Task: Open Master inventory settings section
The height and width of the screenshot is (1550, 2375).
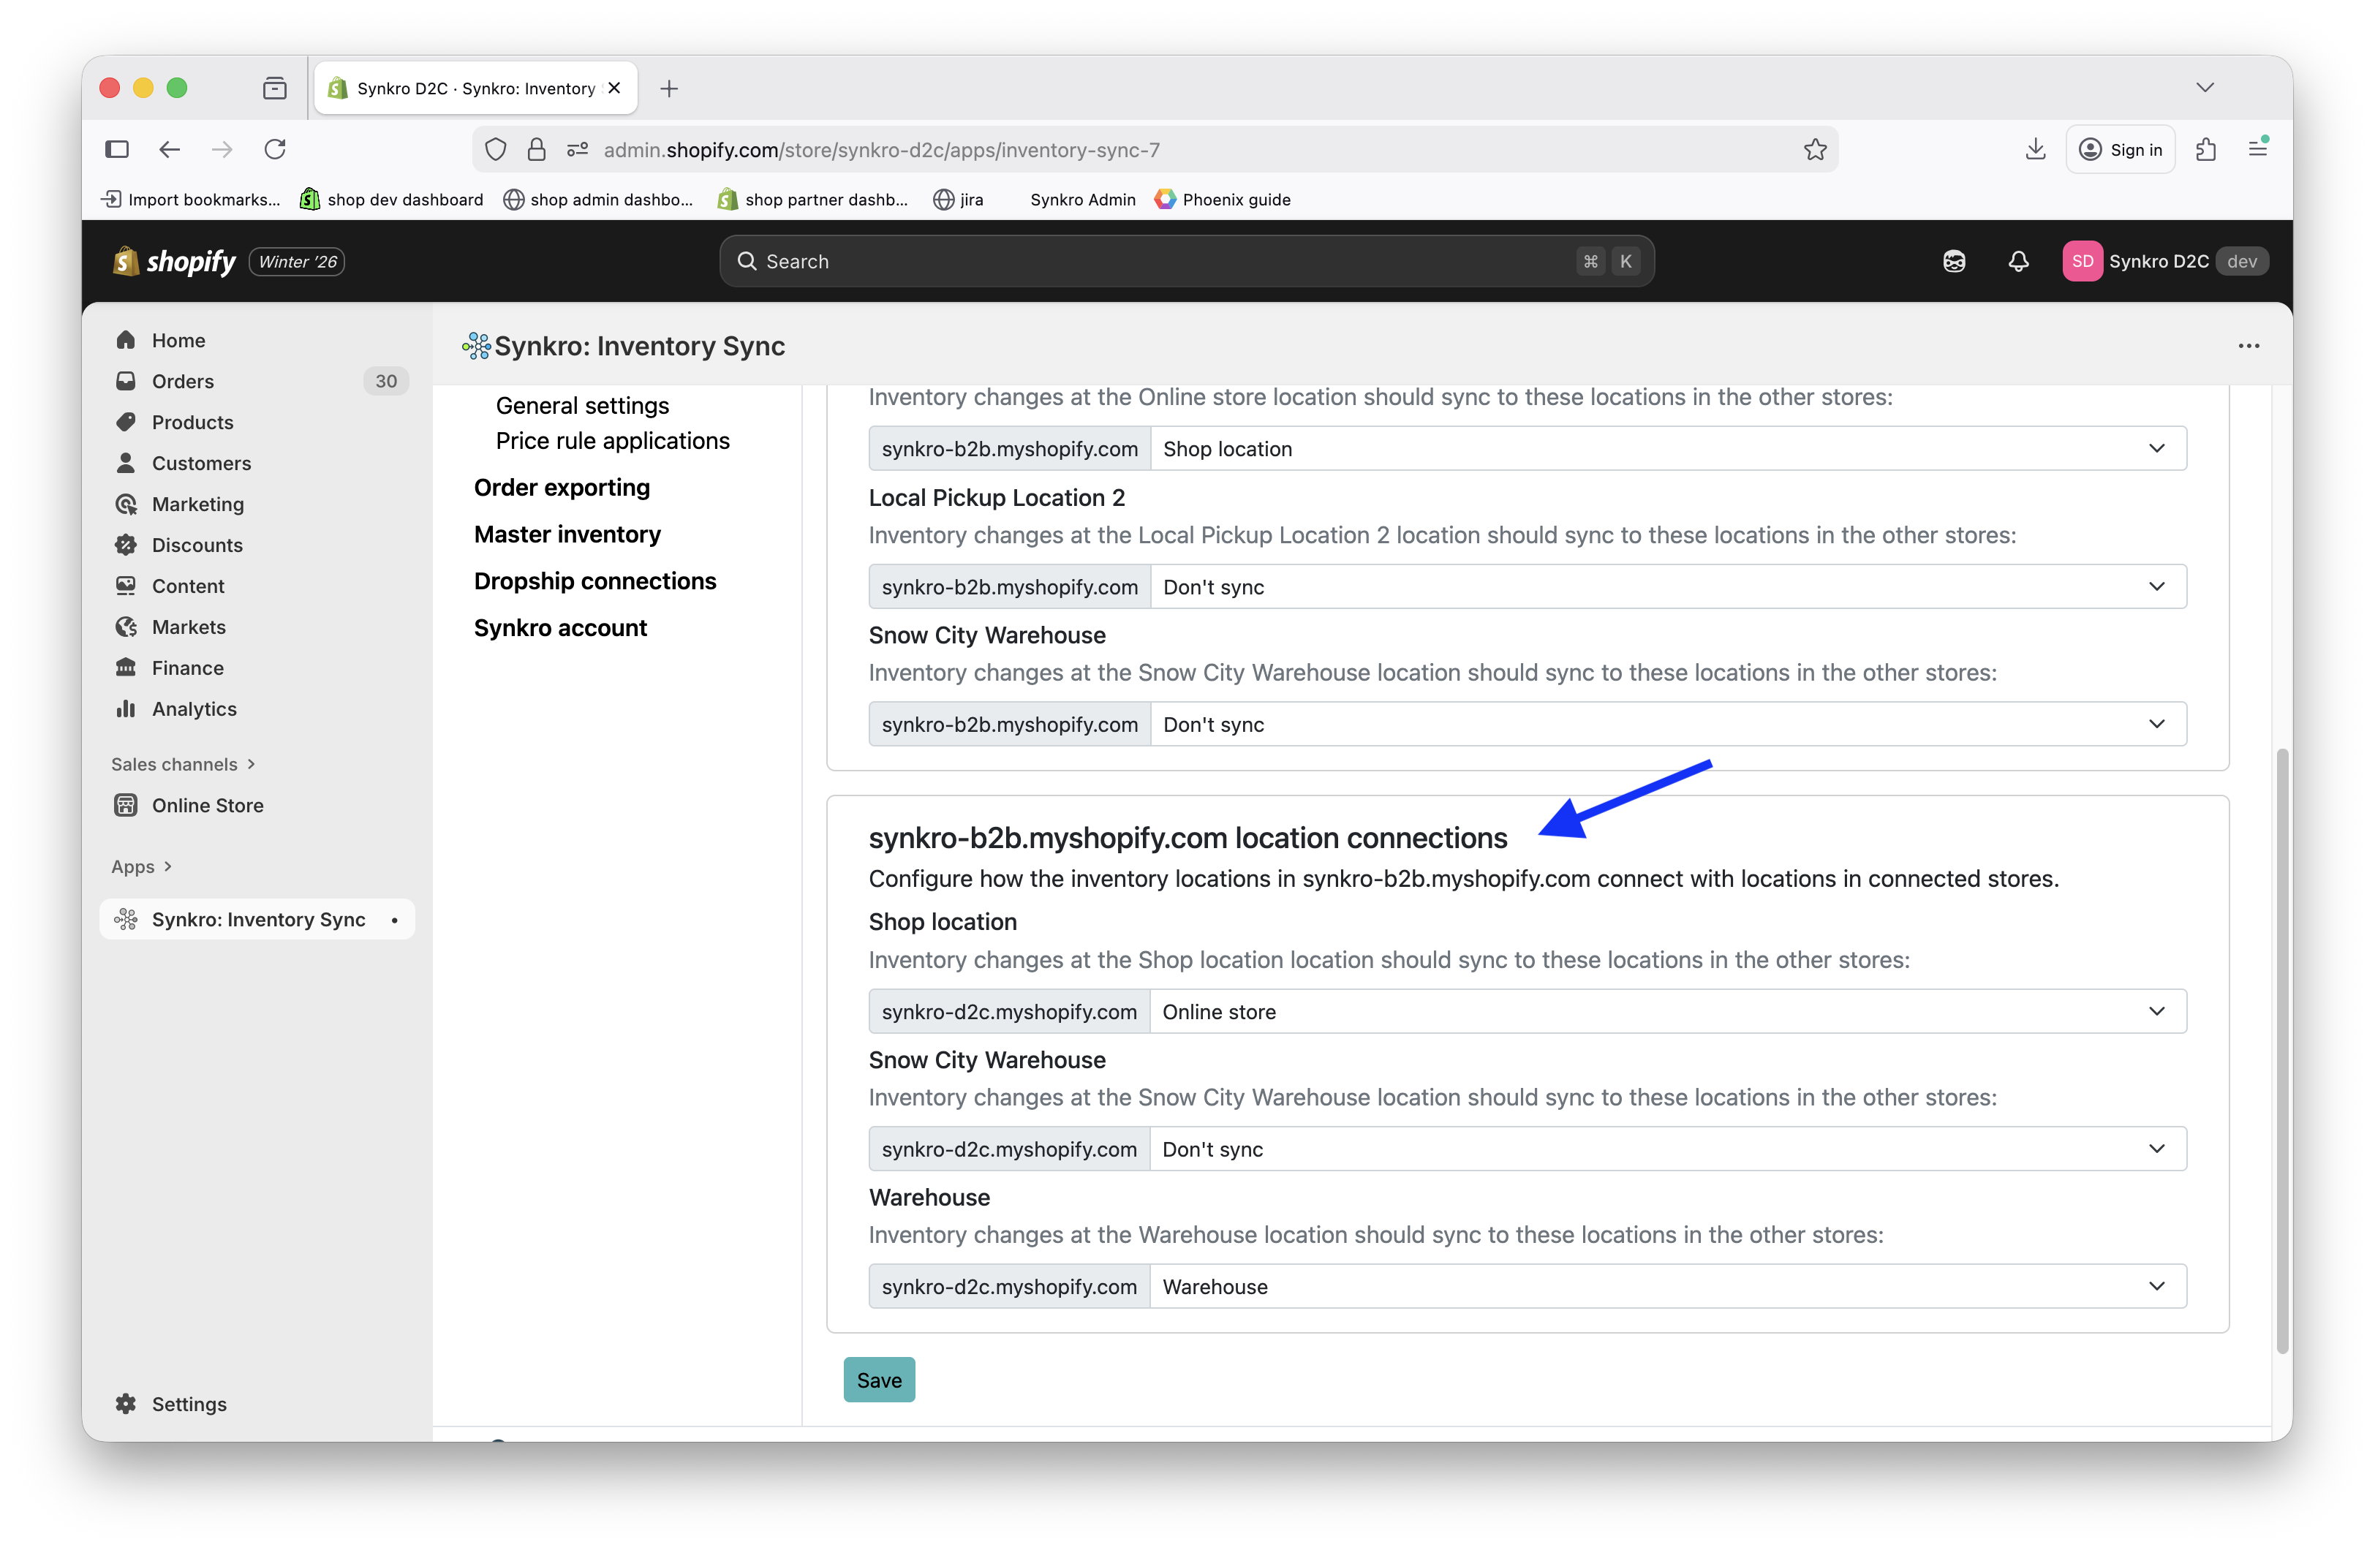Action: point(567,534)
